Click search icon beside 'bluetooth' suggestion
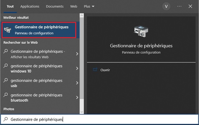The width and height of the screenshot is (199, 125). pos(6,95)
